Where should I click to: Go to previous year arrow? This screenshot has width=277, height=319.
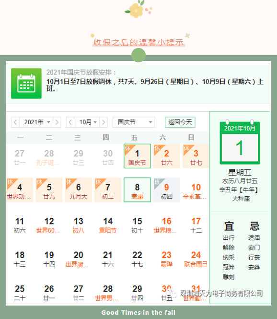point(15,122)
